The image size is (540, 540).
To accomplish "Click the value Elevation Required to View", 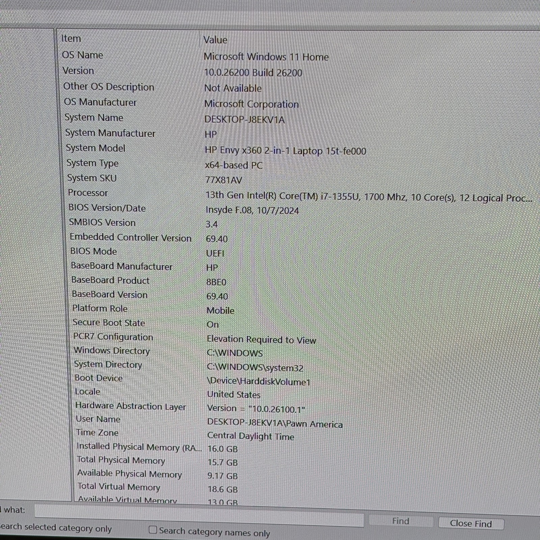I will pos(262,340).
